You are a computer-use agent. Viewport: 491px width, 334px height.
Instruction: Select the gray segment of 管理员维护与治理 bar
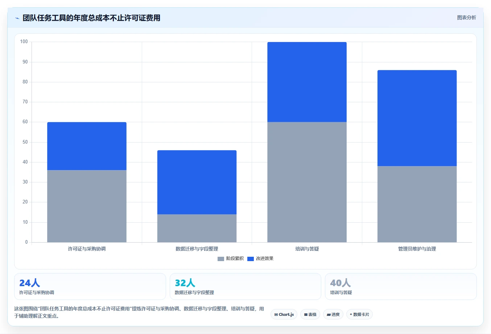click(417, 204)
